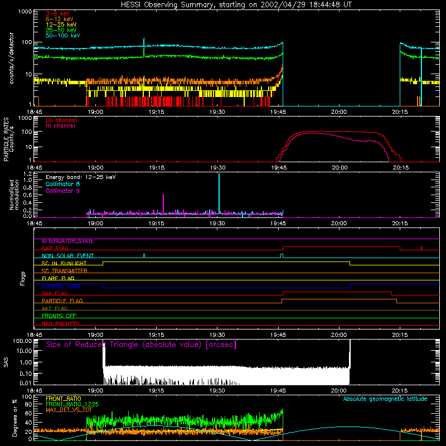Click the counts/s/detector axis label

(12, 58)
